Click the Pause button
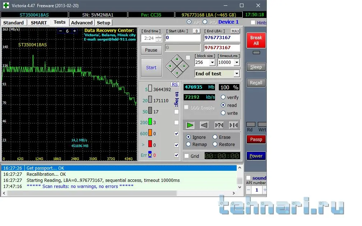 151,50
